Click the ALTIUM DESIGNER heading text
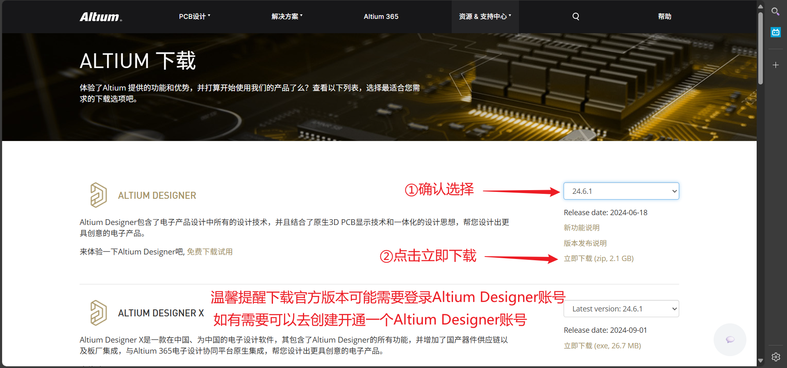 [x=157, y=195]
